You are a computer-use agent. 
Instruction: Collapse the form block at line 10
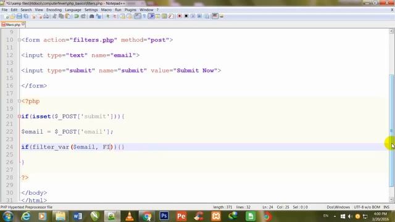pyautogui.click(x=19, y=40)
